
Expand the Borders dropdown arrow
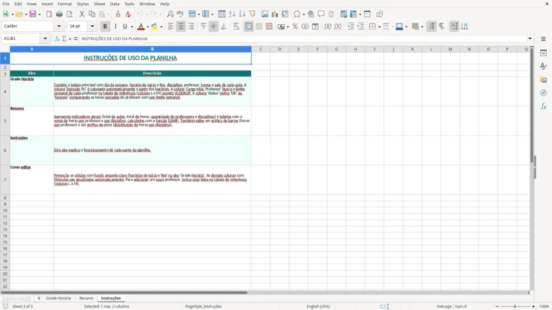point(379,27)
